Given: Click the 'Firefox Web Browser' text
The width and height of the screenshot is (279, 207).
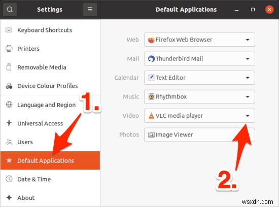Looking at the screenshot, I should (184, 40).
